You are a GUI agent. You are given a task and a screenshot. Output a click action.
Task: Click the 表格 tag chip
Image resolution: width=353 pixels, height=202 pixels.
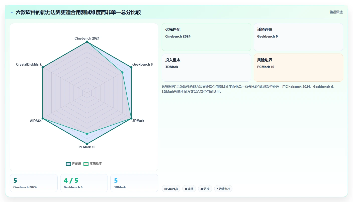click(189, 189)
